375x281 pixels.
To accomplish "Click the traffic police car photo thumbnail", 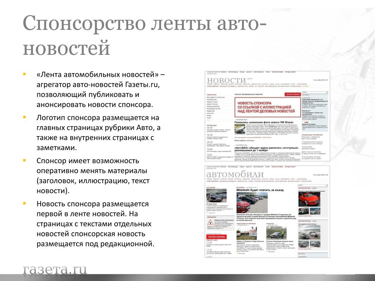I will click(276, 233).
